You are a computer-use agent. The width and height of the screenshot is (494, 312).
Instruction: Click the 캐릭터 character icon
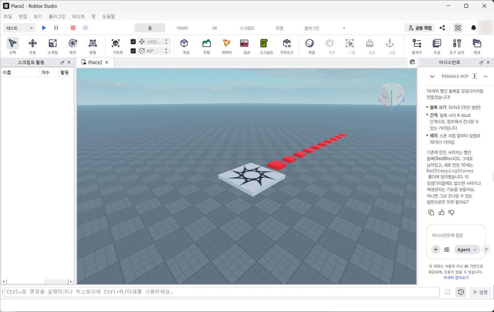pos(226,47)
